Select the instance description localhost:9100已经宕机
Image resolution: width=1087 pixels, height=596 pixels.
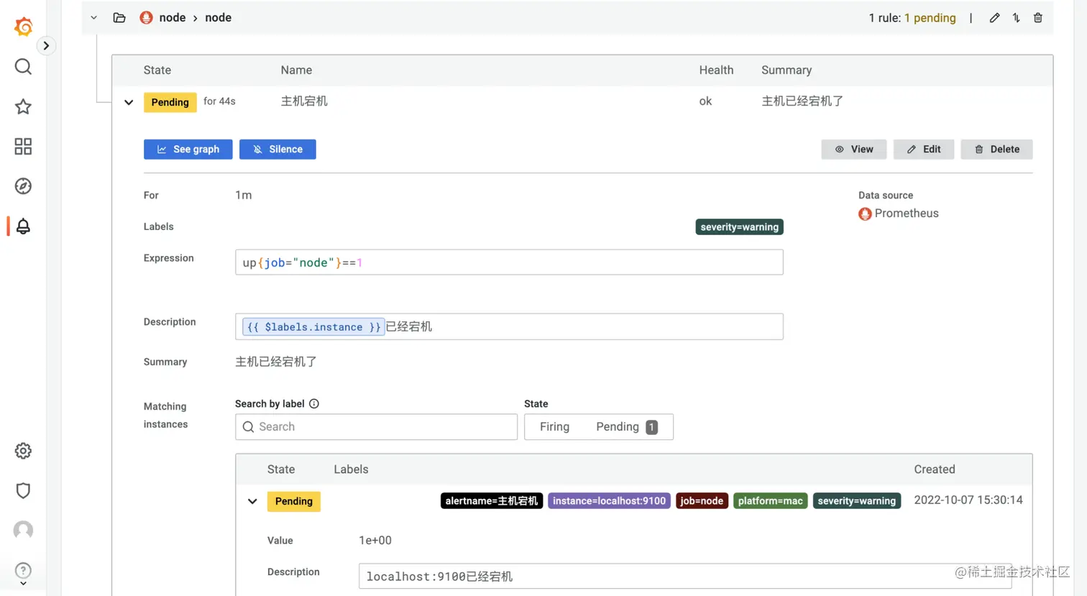point(685,577)
